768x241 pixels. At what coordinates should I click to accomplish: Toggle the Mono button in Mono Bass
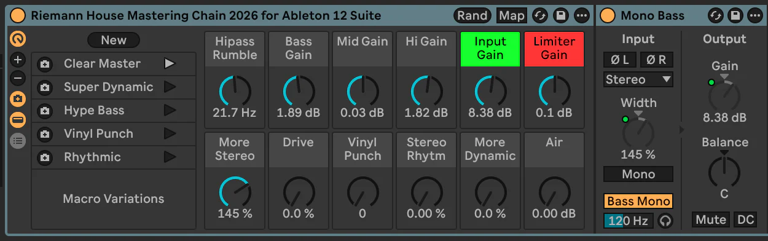(x=638, y=174)
